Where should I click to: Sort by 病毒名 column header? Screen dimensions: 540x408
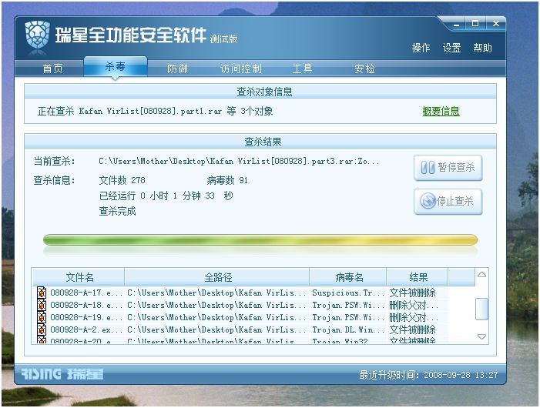pyautogui.click(x=348, y=277)
